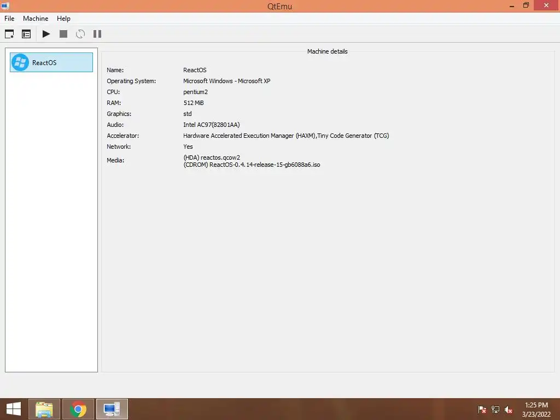
Task: Click the 'Intel AC97(82801AA)' audio value
Action: [212, 125]
